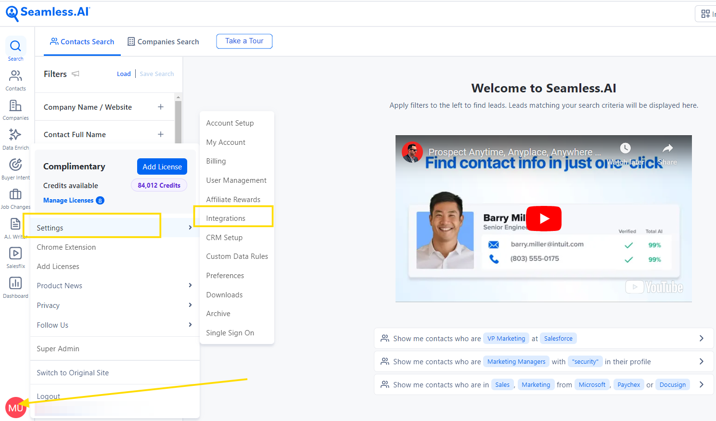Click video title Prospect Anytime
716x421 pixels.
[x=514, y=152]
